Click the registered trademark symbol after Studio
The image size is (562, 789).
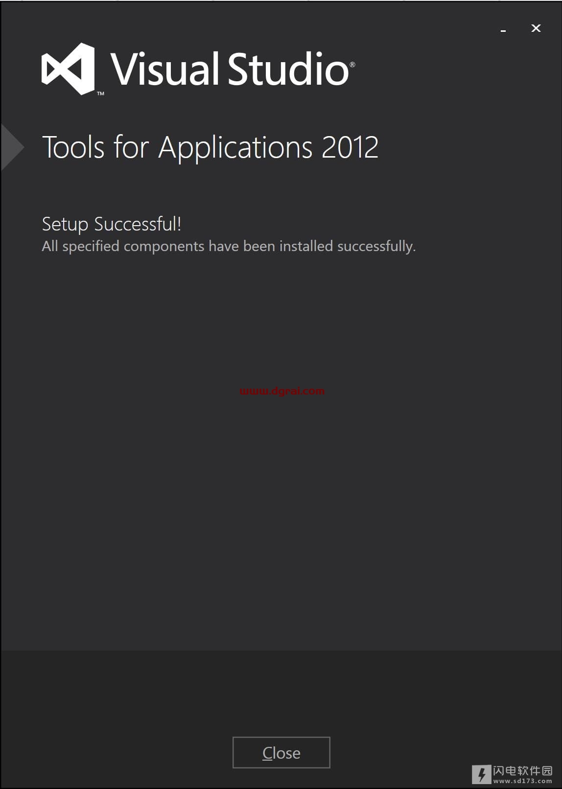(x=352, y=65)
